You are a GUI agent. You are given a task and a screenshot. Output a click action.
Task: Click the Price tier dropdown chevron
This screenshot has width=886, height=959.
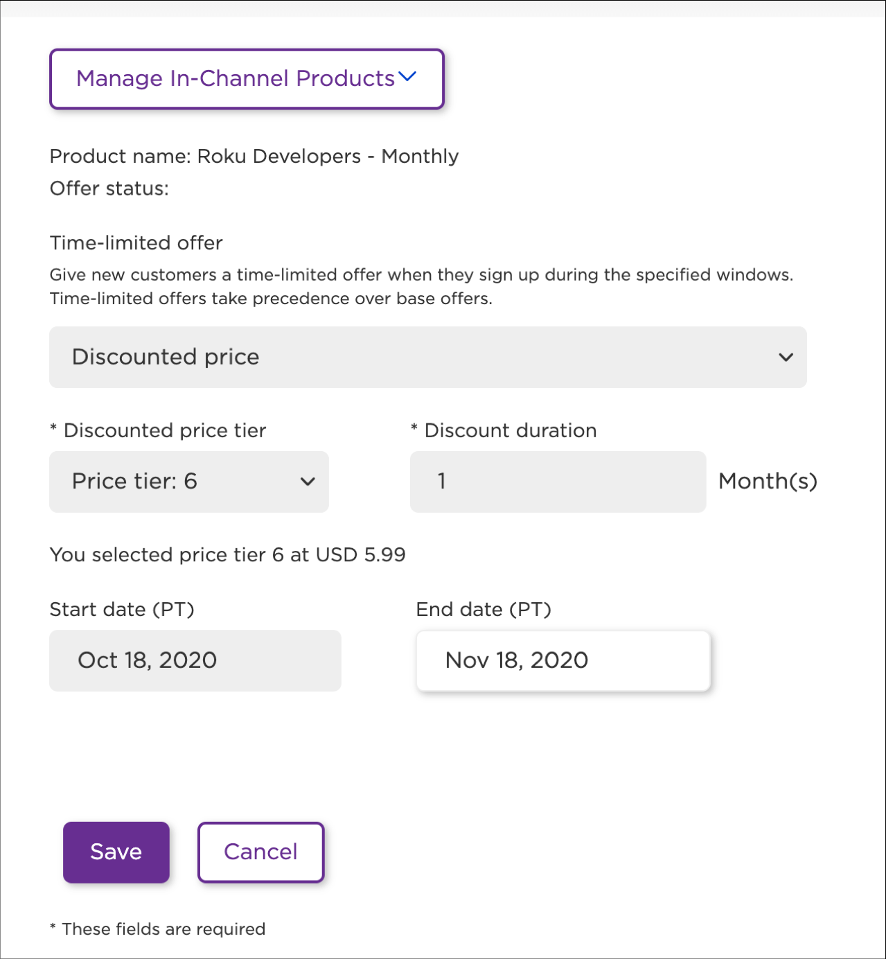tap(309, 482)
